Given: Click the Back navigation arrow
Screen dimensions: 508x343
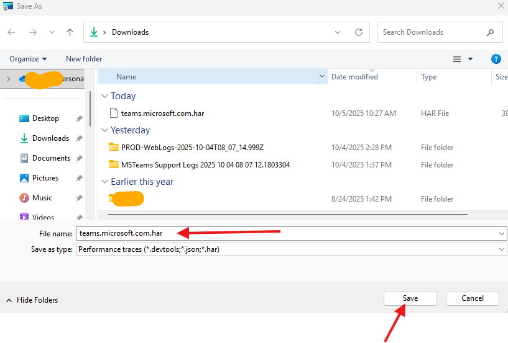Looking at the screenshot, I should tap(11, 32).
